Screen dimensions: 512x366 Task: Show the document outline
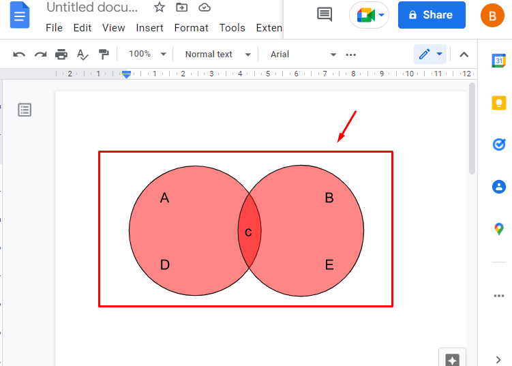click(25, 110)
